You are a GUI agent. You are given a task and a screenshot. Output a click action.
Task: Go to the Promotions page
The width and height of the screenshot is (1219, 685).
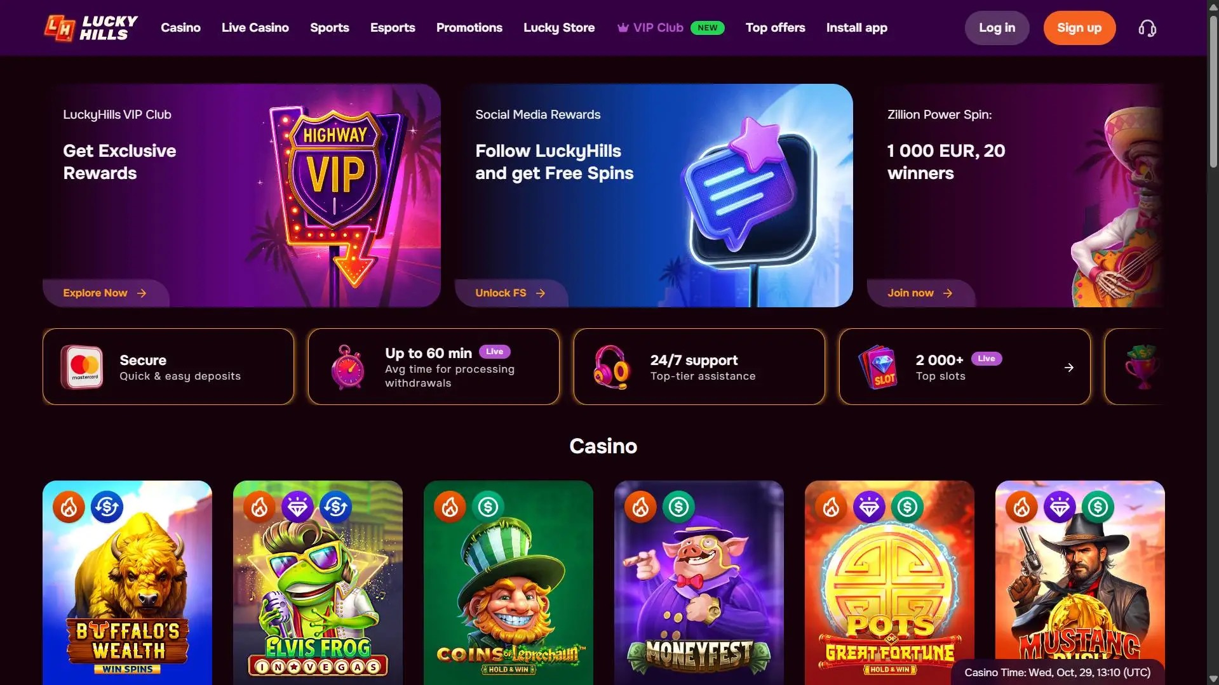click(x=469, y=28)
